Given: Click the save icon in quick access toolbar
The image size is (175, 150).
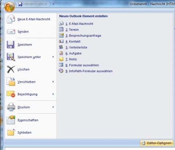Looking at the screenshot, I should click(x=20, y=4).
